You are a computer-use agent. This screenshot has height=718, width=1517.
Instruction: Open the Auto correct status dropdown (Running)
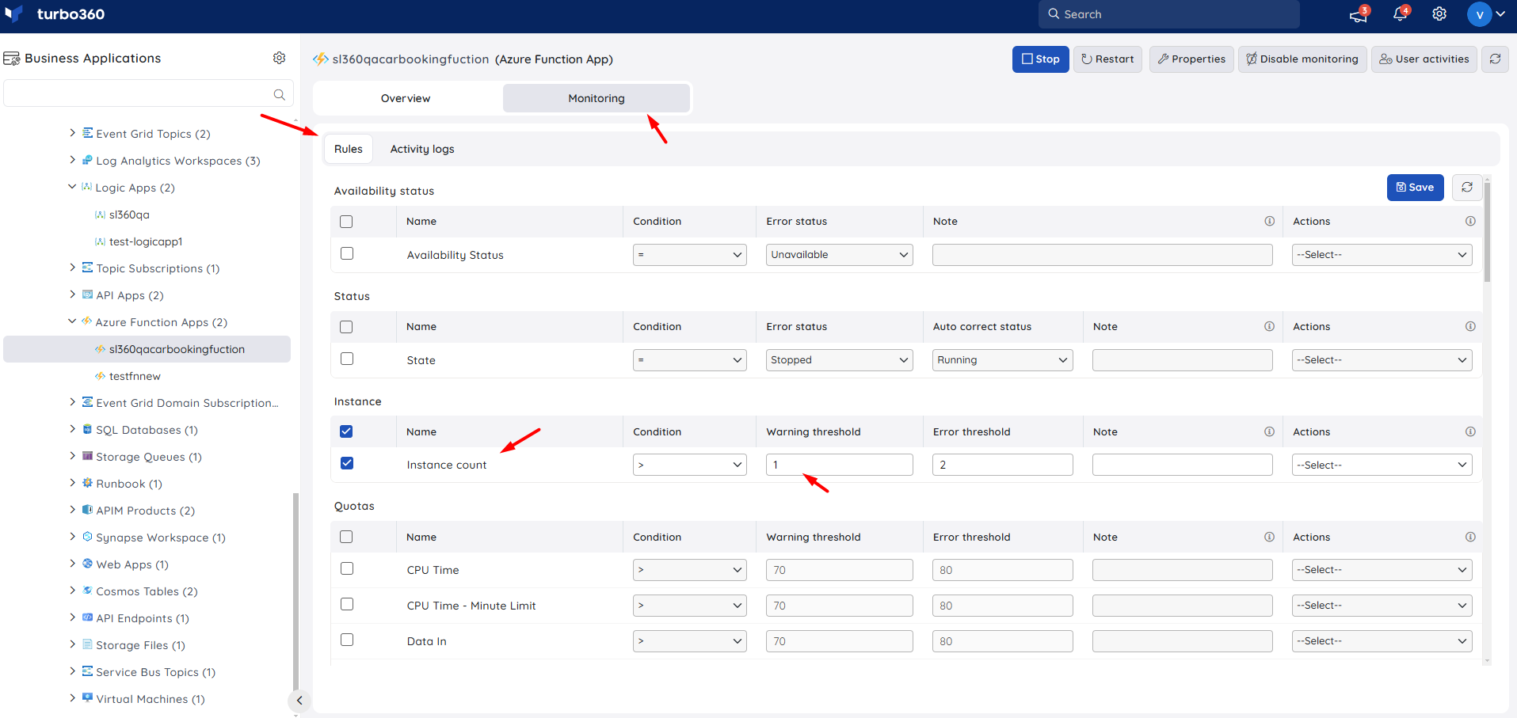(x=1002, y=360)
